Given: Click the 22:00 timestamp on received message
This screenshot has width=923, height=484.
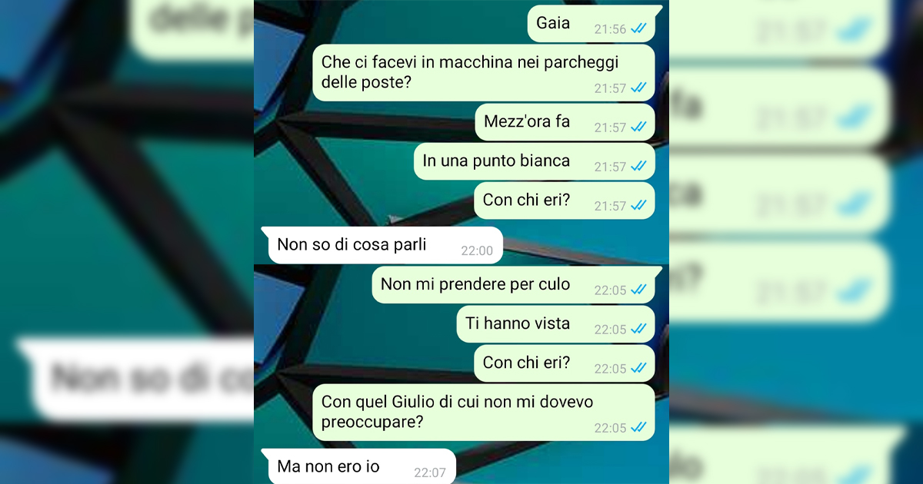Looking at the screenshot, I should pos(477,250).
